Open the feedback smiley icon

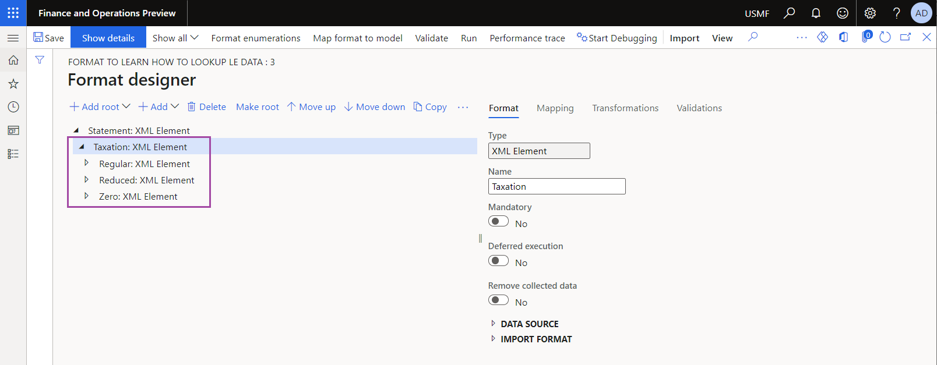pos(843,13)
